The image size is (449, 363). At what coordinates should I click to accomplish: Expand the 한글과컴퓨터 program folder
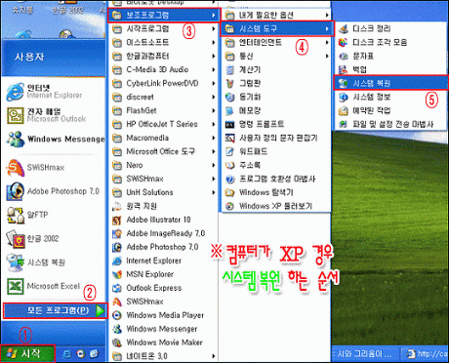coord(164,56)
